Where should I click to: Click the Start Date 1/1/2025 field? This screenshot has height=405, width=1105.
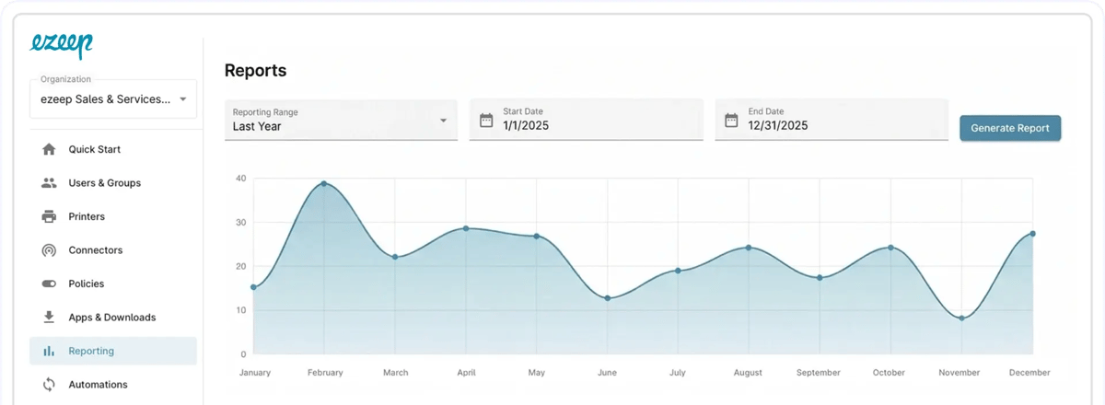[599, 125]
